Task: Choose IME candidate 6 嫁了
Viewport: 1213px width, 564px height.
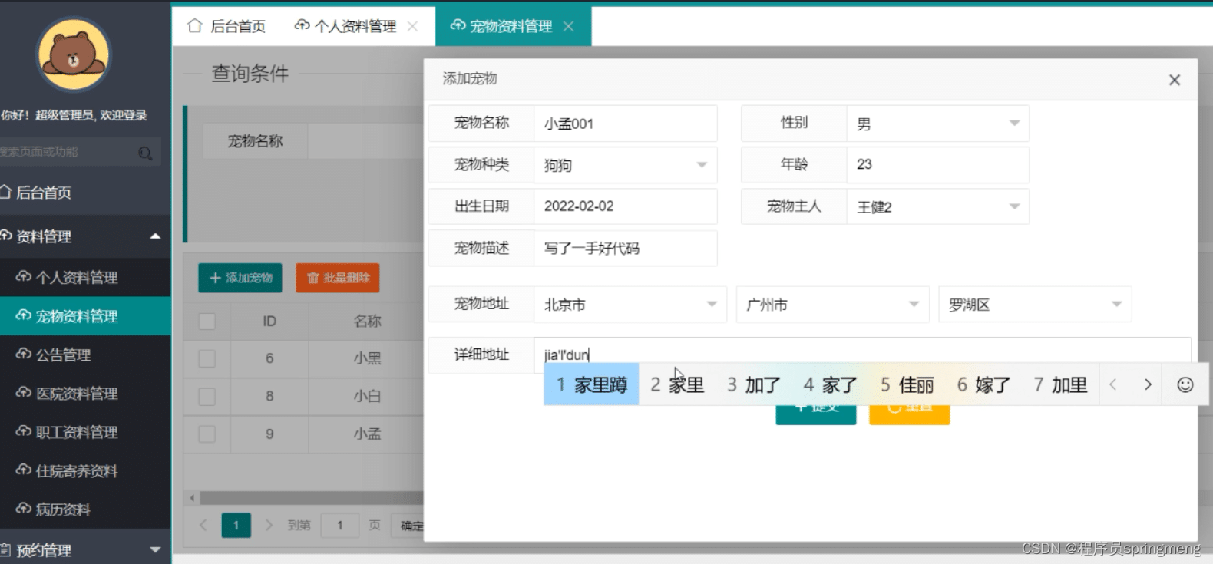Action: coord(984,384)
